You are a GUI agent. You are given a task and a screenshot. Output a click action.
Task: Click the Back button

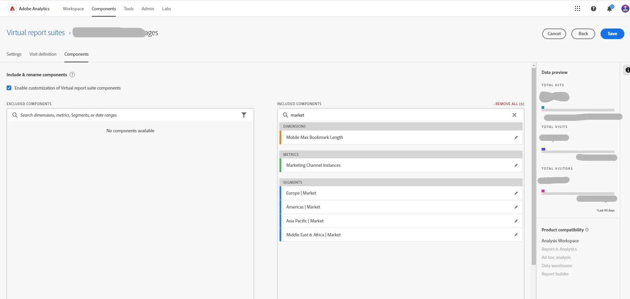click(583, 33)
